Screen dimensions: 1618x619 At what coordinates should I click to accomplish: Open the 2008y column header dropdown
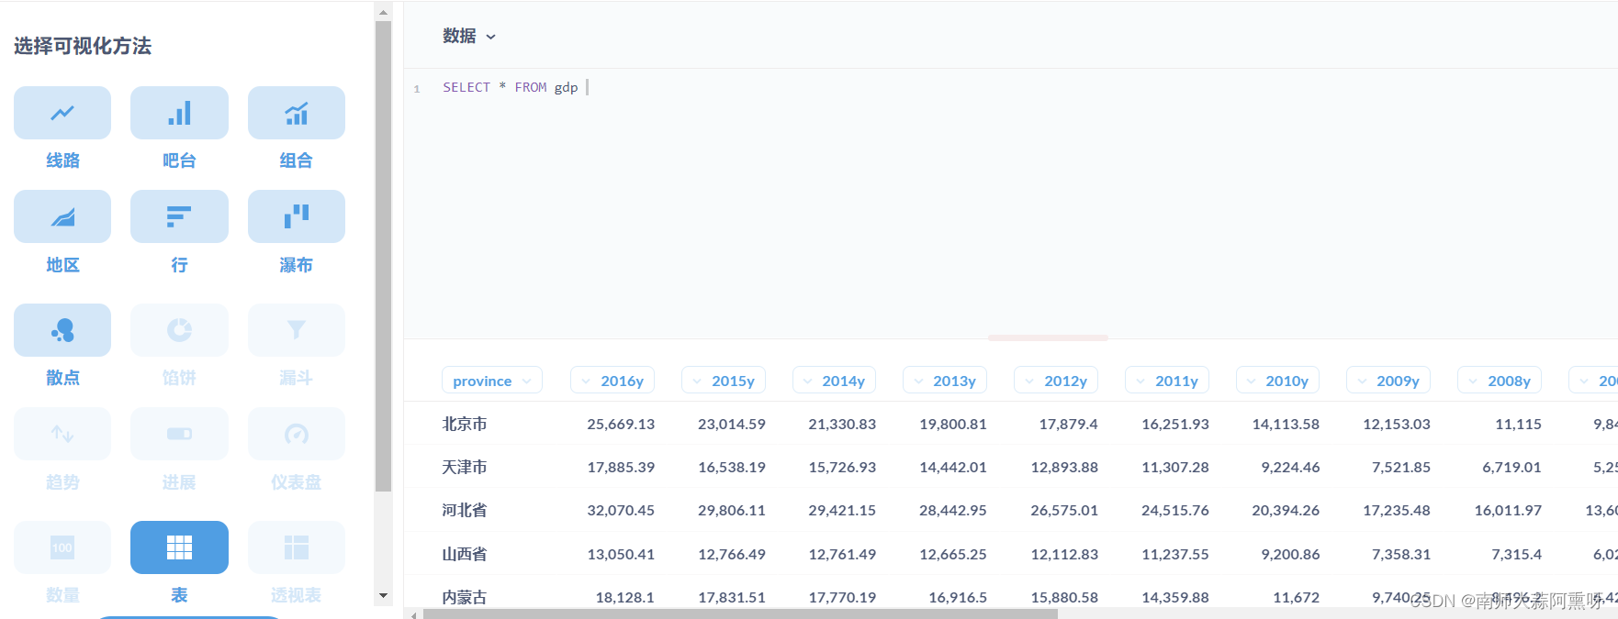[x=1500, y=381]
